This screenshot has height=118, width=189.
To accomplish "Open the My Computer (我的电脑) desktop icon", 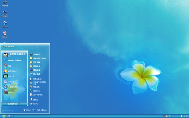I will point(5,14).
